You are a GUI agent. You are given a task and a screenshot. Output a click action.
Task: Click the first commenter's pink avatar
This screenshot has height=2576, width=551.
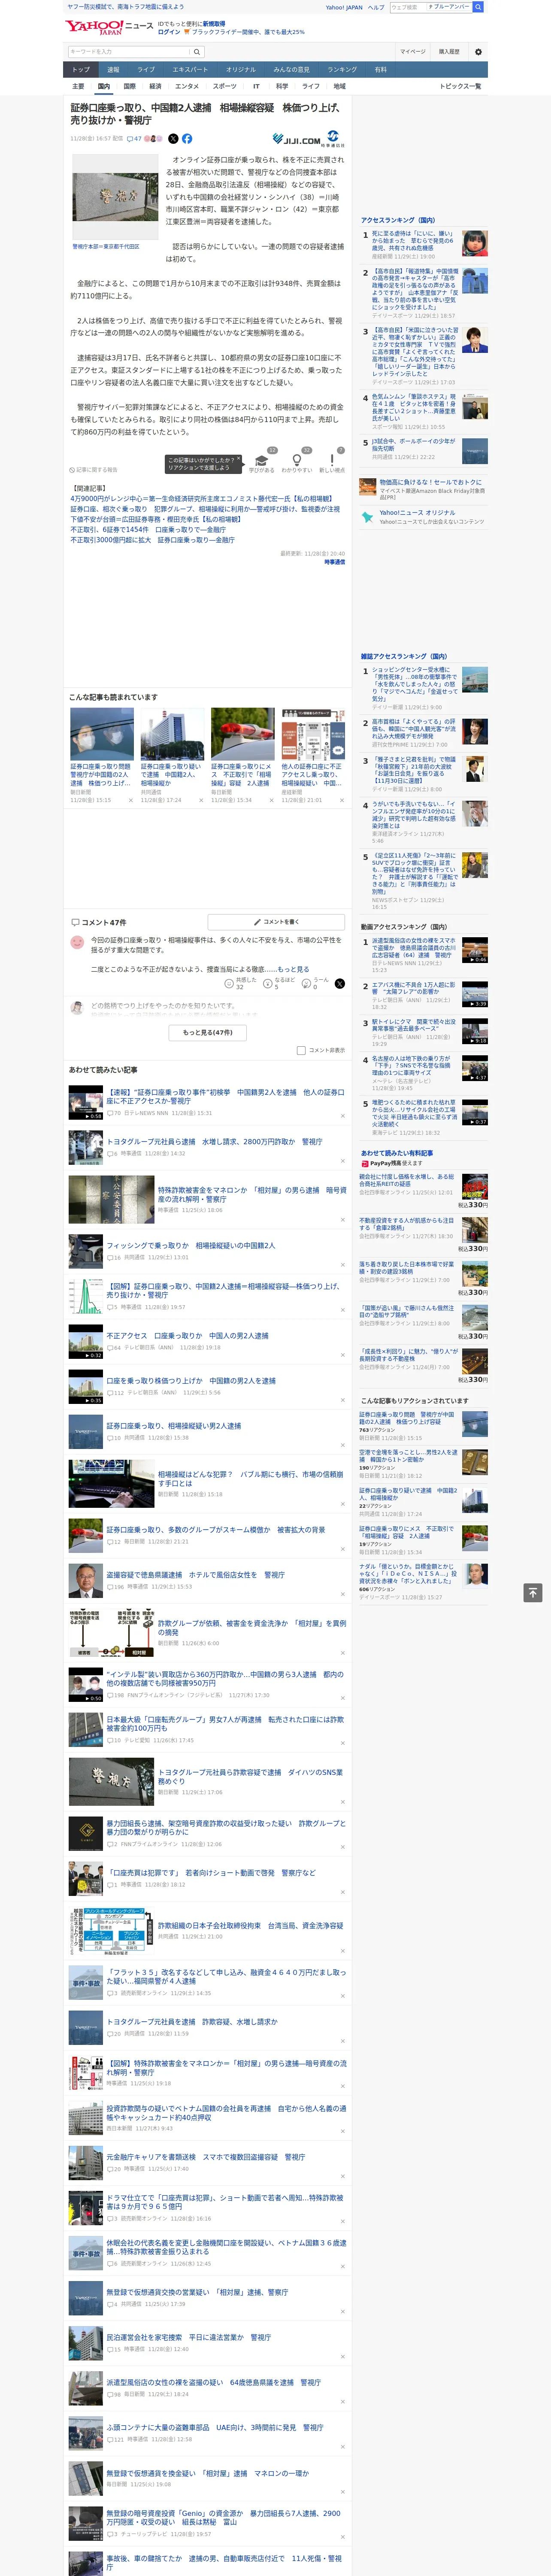[77, 941]
